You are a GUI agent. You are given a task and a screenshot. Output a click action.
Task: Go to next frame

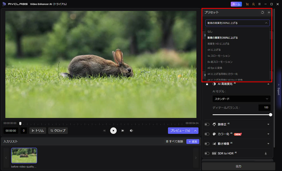click(x=123, y=131)
